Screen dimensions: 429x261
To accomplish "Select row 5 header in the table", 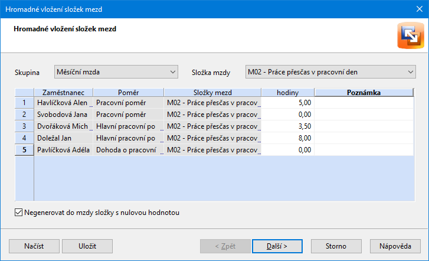I will [x=24, y=150].
